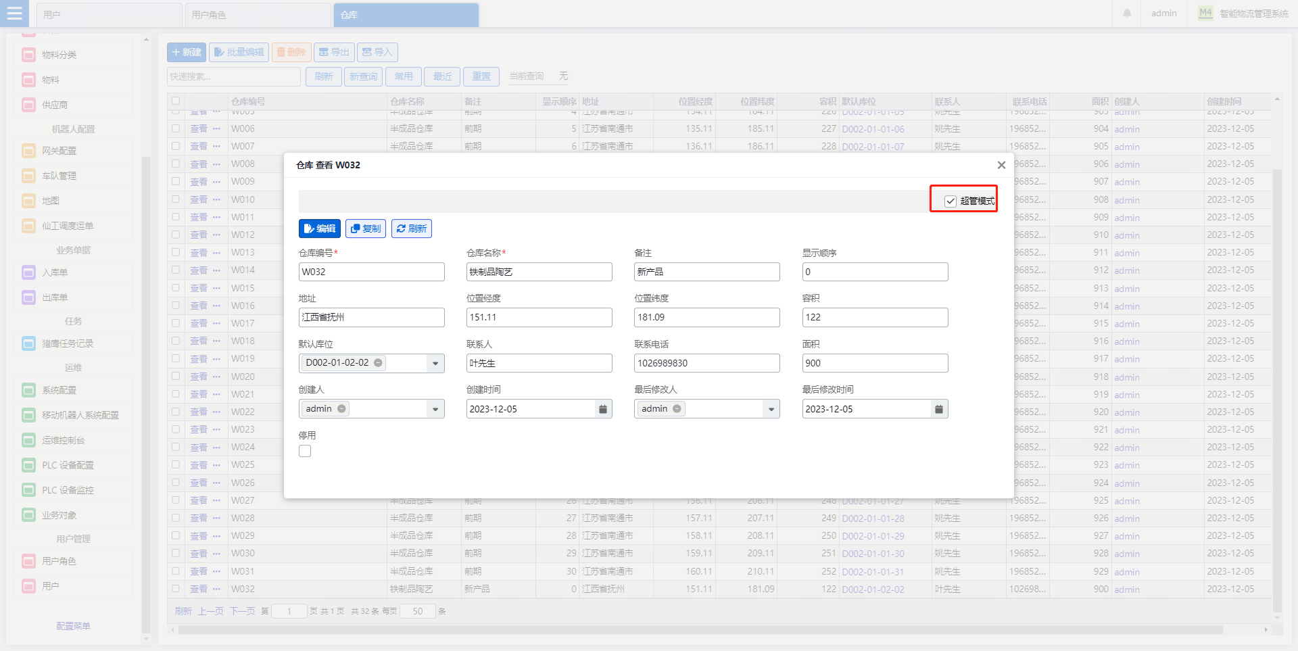Close the 仓库 查看 W032 dialog
This screenshot has width=1298, height=651.
coord(1001,165)
